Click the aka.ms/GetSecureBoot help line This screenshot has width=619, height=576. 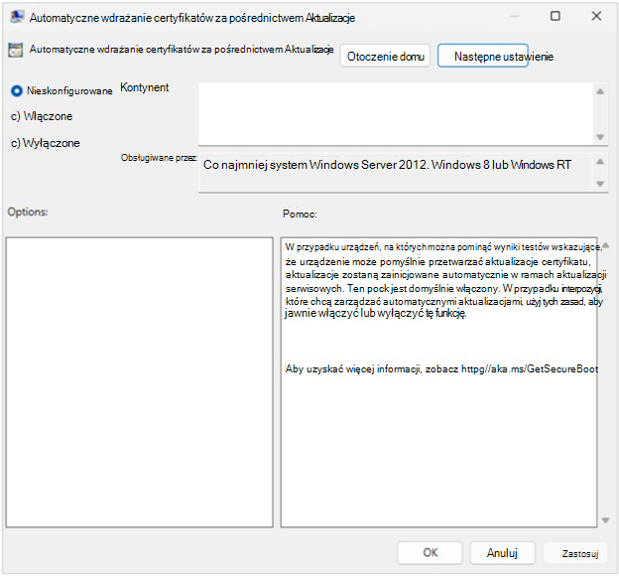(441, 368)
